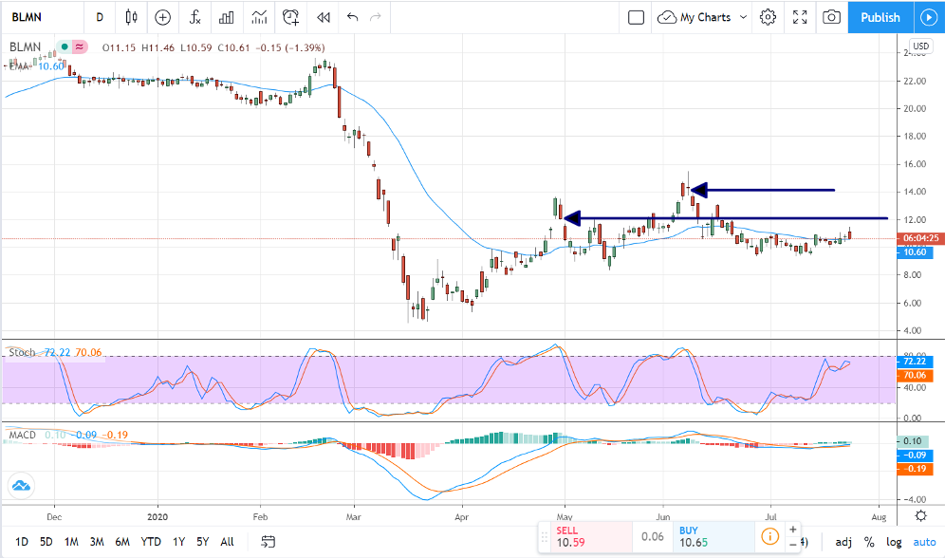Select the 1Y time range
The height and width of the screenshot is (558, 945).
pos(178,542)
